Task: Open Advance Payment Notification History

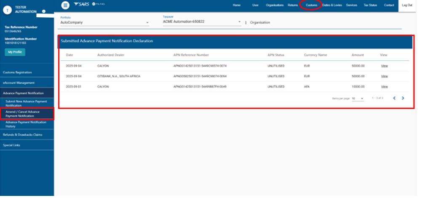Action: (x=27, y=123)
